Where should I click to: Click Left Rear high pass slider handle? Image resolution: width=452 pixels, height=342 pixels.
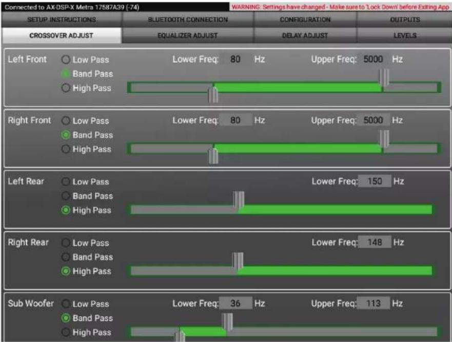(239, 199)
